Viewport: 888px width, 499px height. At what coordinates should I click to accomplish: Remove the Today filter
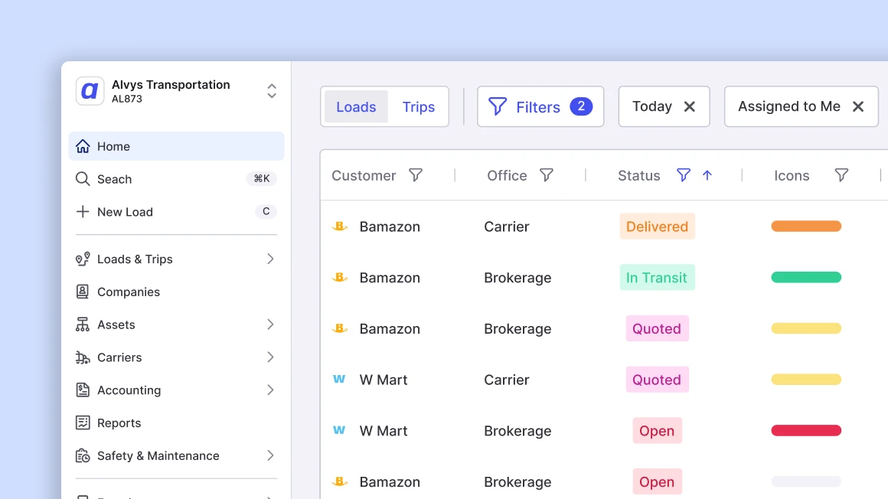click(689, 106)
